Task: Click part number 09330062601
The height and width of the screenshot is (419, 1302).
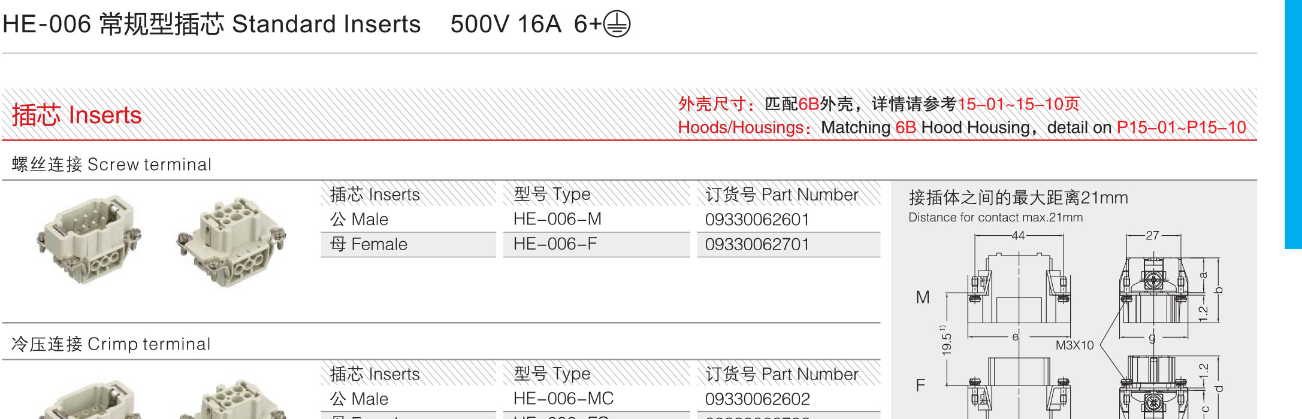Action: pos(757,220)
